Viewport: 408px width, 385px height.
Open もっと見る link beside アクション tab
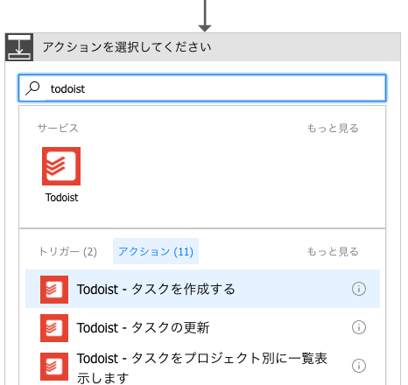coord(333,251)
